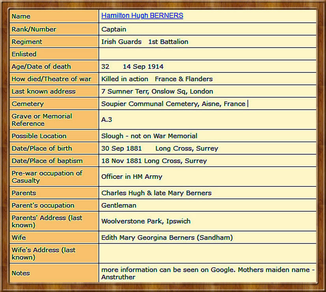Click the 18 Nov 1881 baptism entry

click(154, 161)
